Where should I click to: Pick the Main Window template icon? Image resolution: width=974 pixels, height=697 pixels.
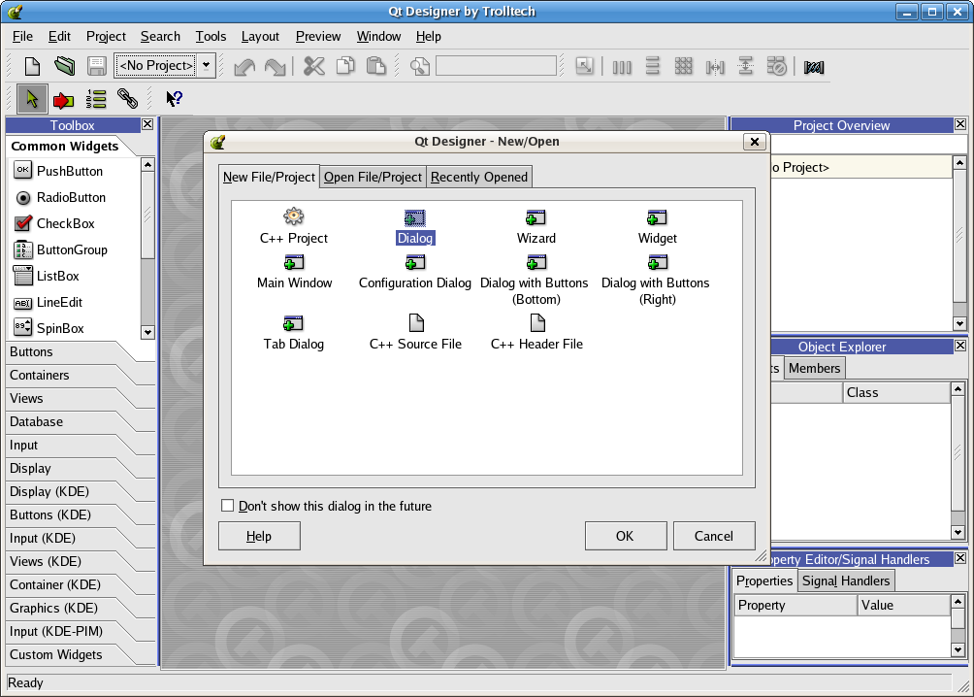(x=294, y=262)
